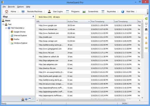Viewport: 150px width, 106px height.
Task: Select the Google Chrome icon in the tree
Action: (12, 32)
